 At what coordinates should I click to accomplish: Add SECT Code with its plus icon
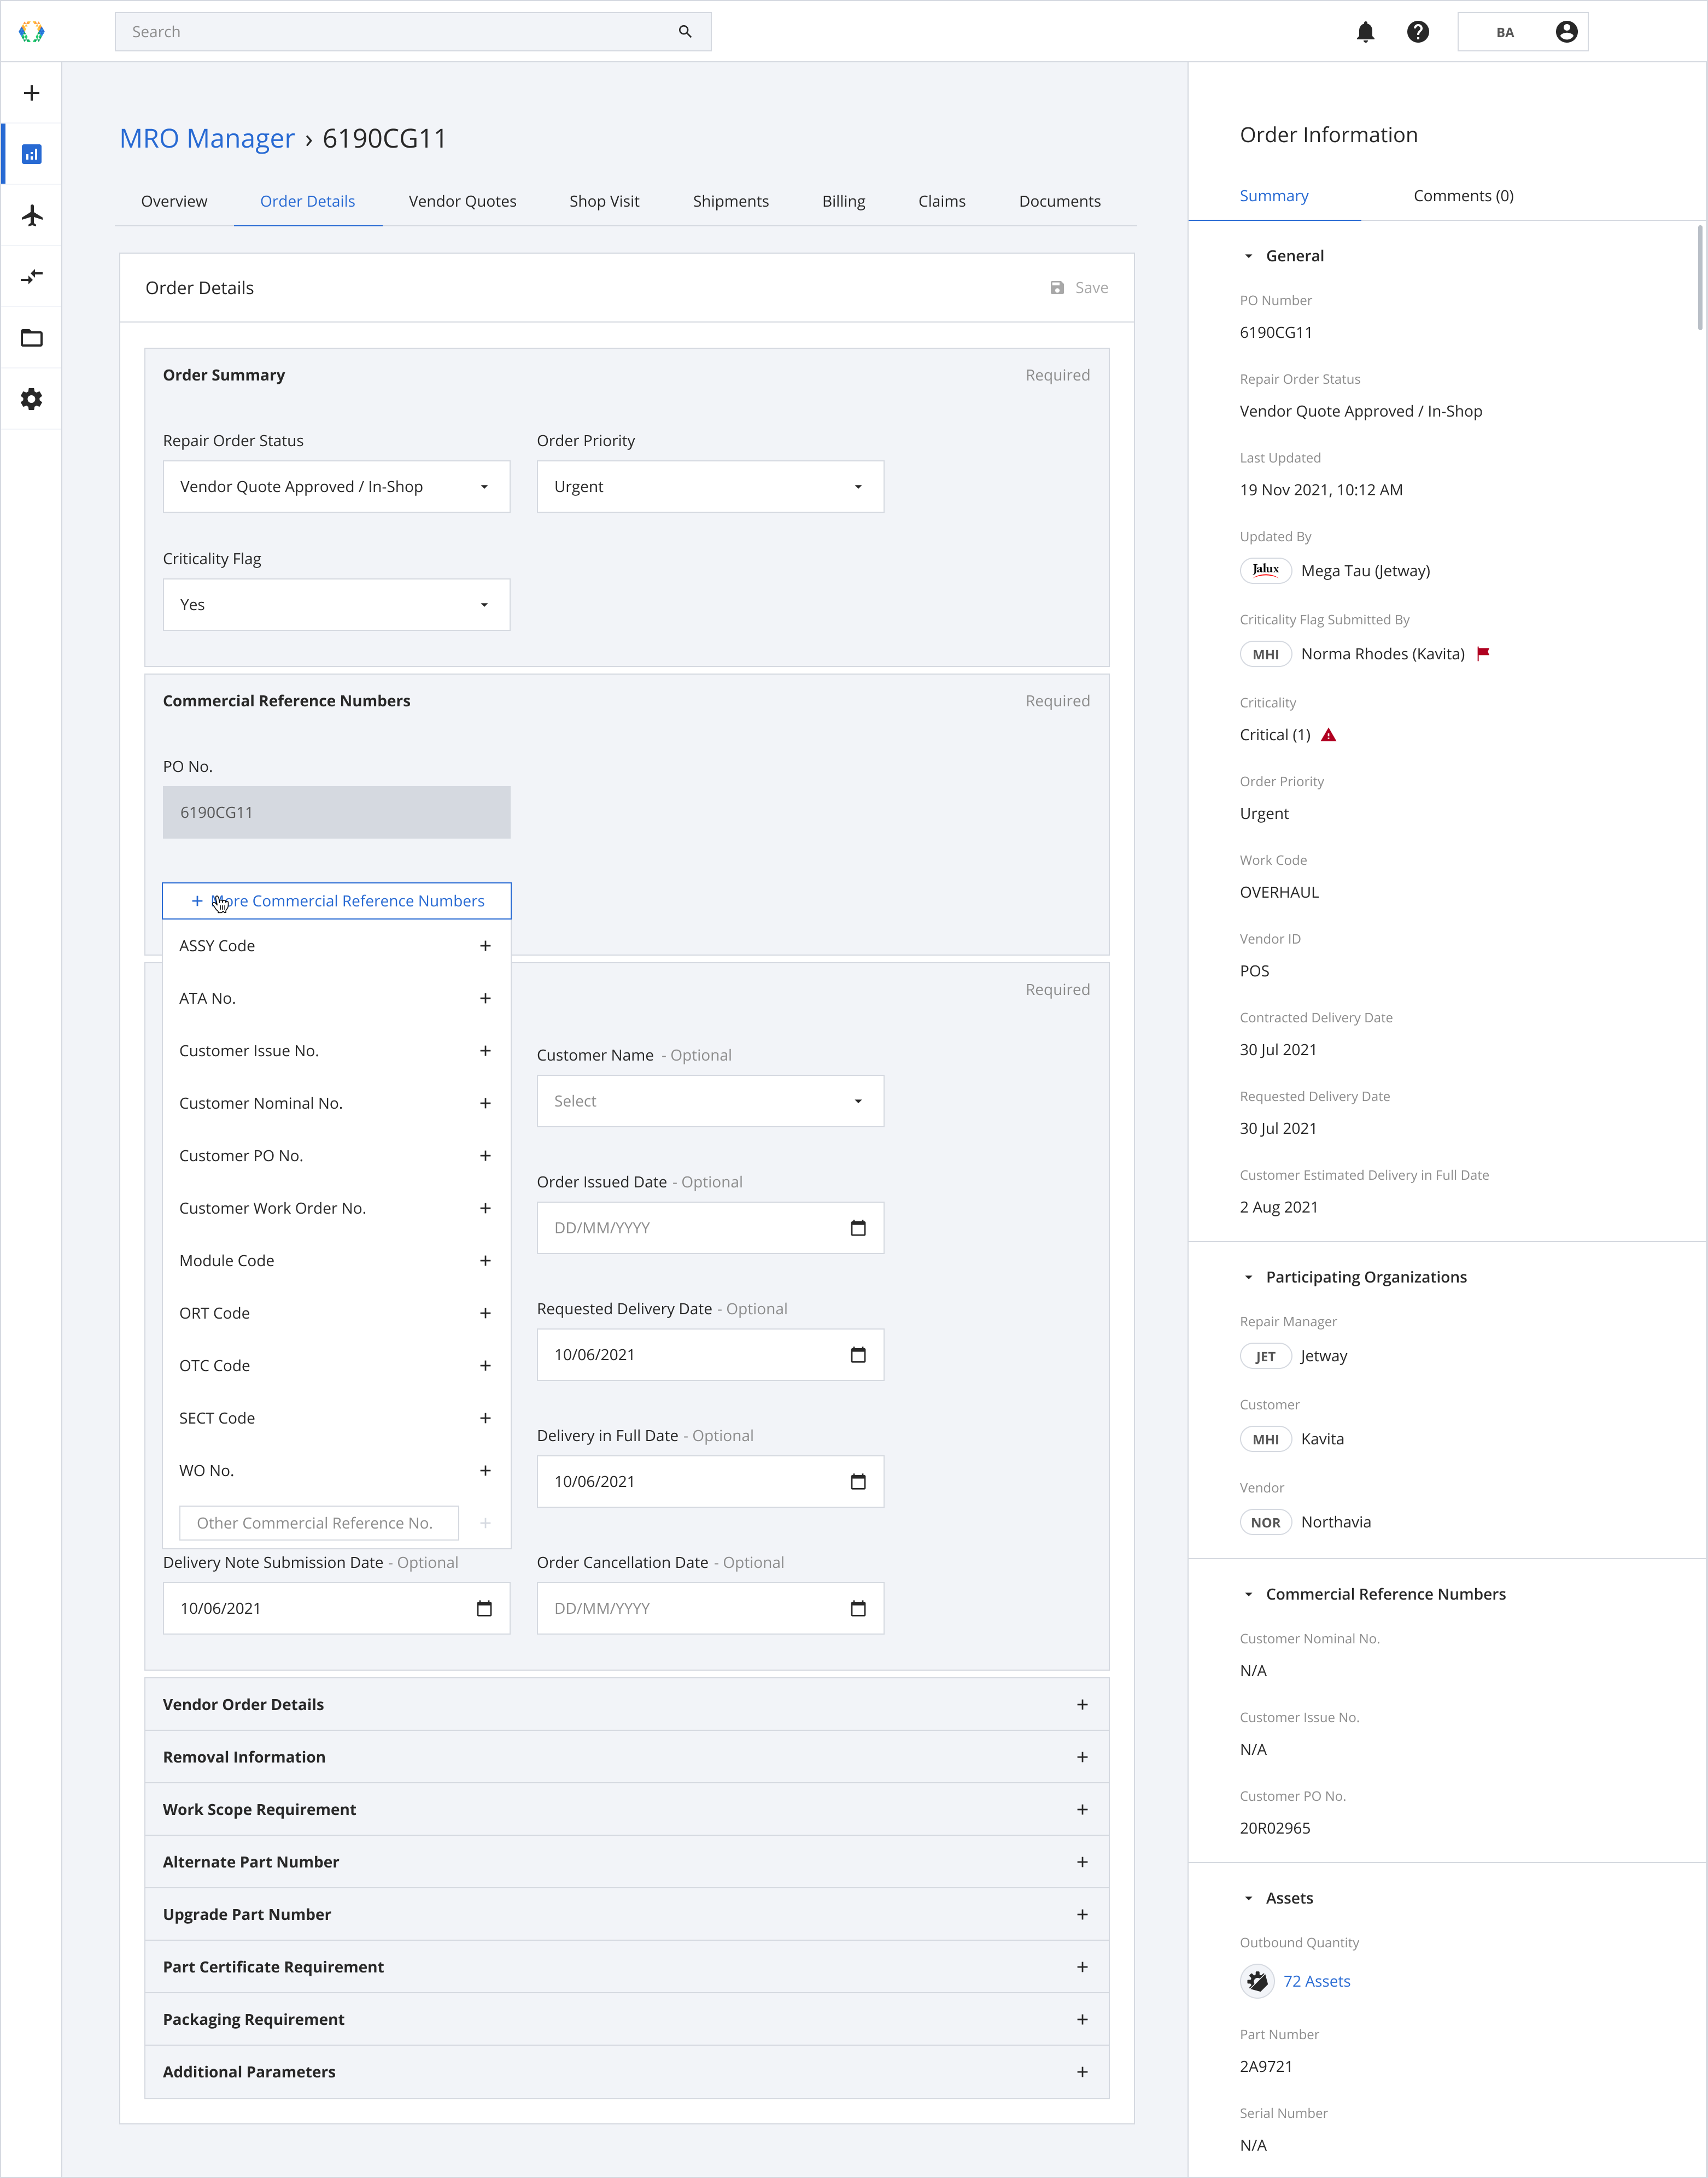(x=485, y=1418)
